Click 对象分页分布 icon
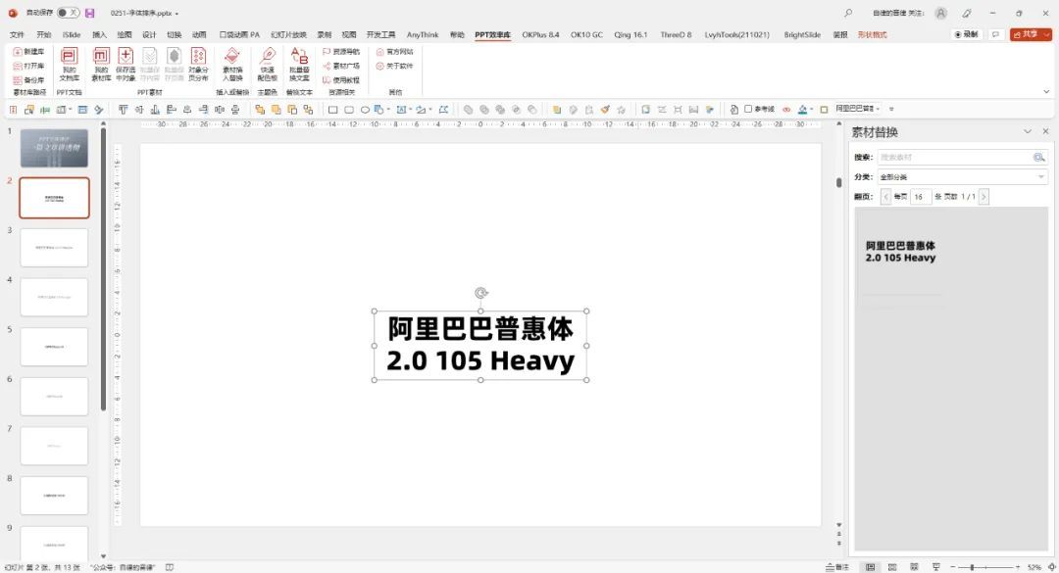This screenshot has height=573, width=1059. click(198, 64)
